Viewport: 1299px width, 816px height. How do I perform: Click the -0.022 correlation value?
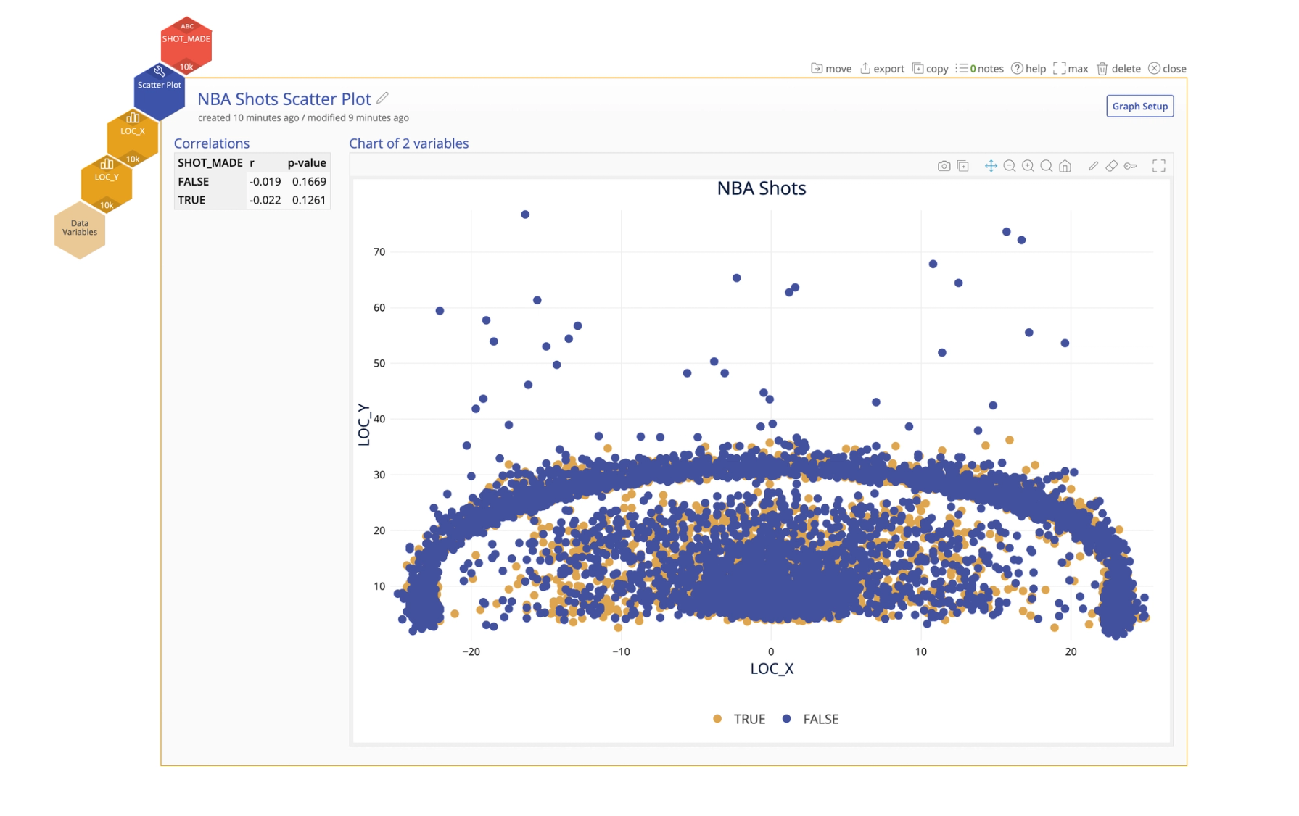click(265, 200)
